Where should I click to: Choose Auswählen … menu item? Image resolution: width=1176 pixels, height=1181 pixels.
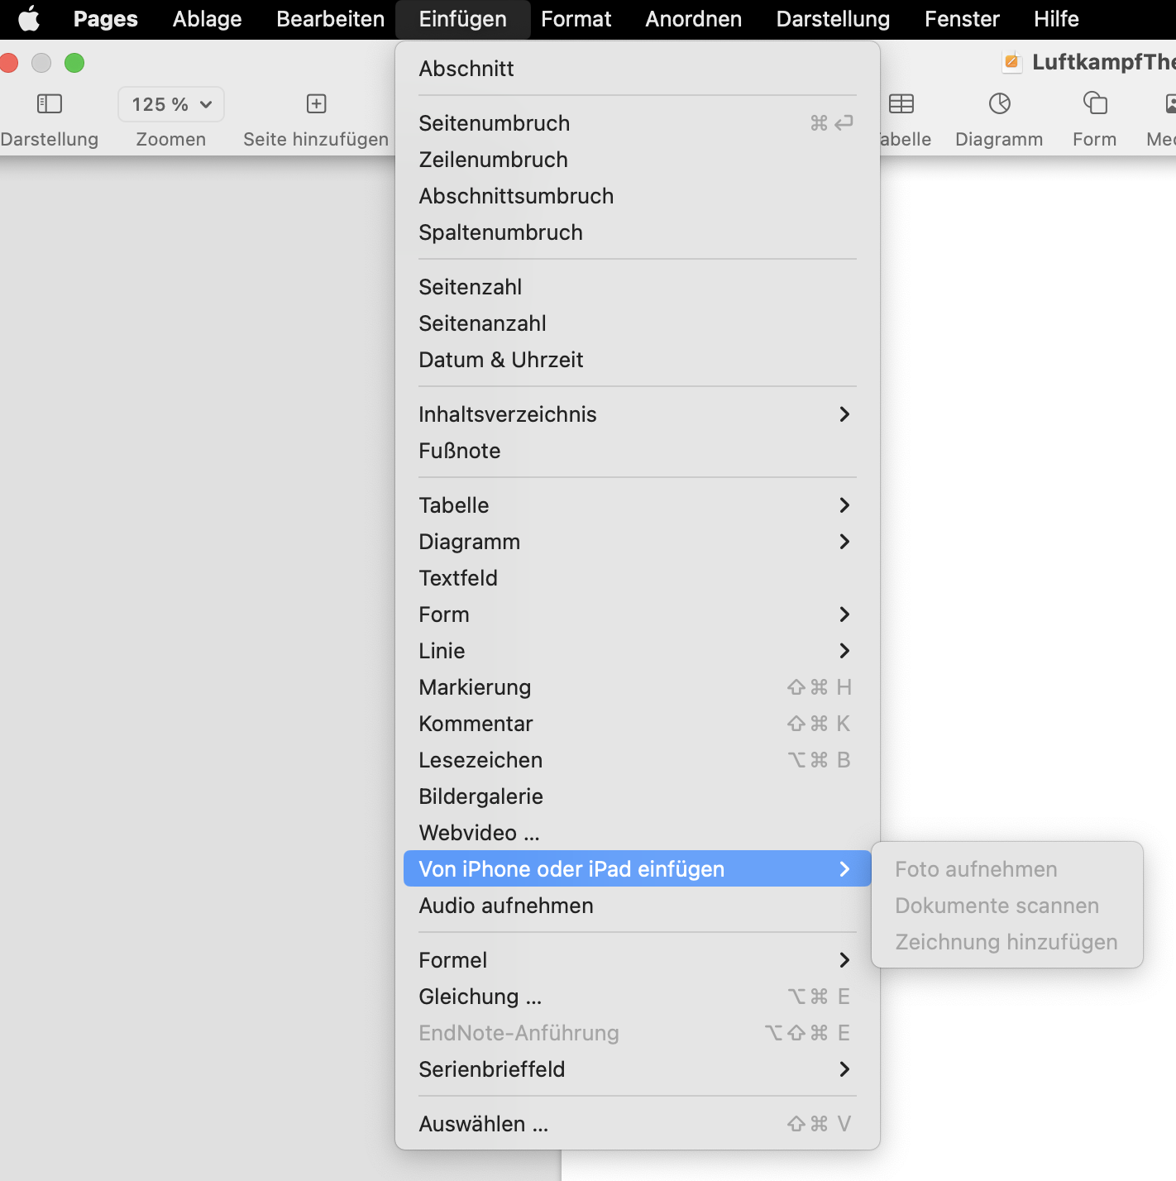[637, 1124]
